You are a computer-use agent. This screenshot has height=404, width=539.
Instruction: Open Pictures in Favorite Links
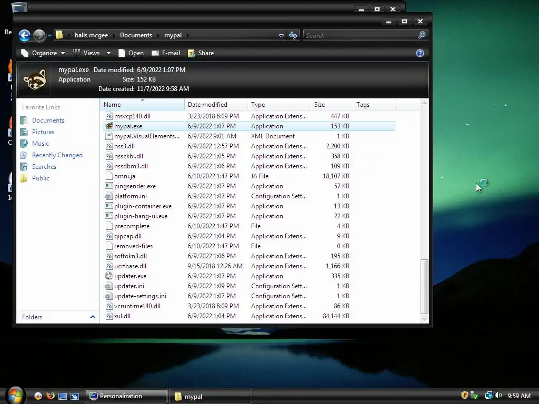click(43, 132)
